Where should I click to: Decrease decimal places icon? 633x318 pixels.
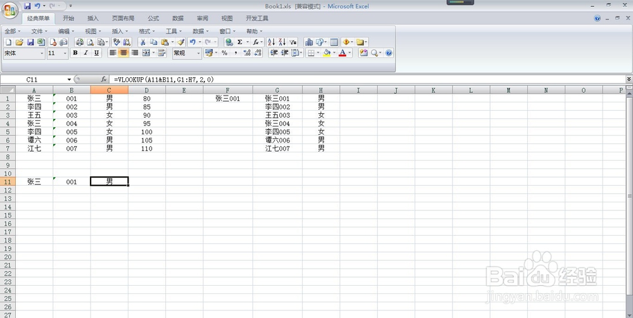(x=258, y=53)
